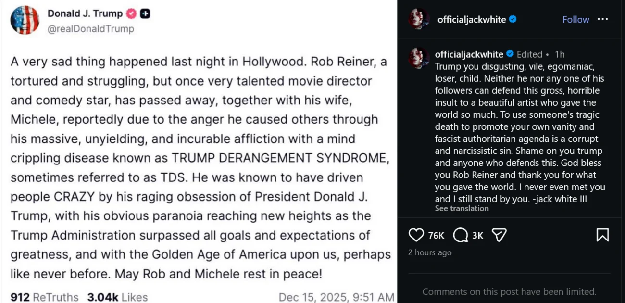
Task: Click the black plus badge icon
Action: click(x=145, y=13)
